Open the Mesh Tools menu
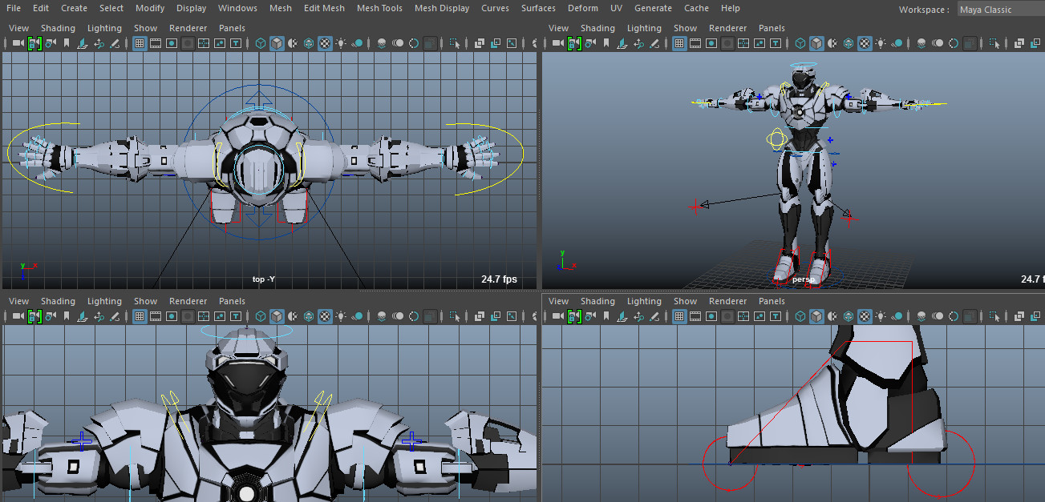The height and width of the screenshot is (502, 1045). (x=379, y=8)
